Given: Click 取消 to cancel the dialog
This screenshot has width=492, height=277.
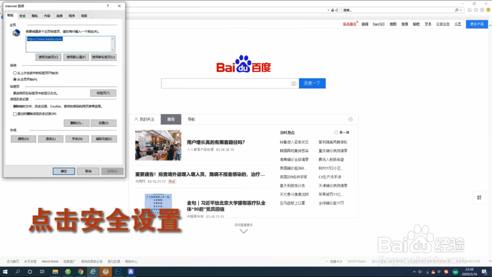Looking at the screenshot, I should tap(88, 171).
